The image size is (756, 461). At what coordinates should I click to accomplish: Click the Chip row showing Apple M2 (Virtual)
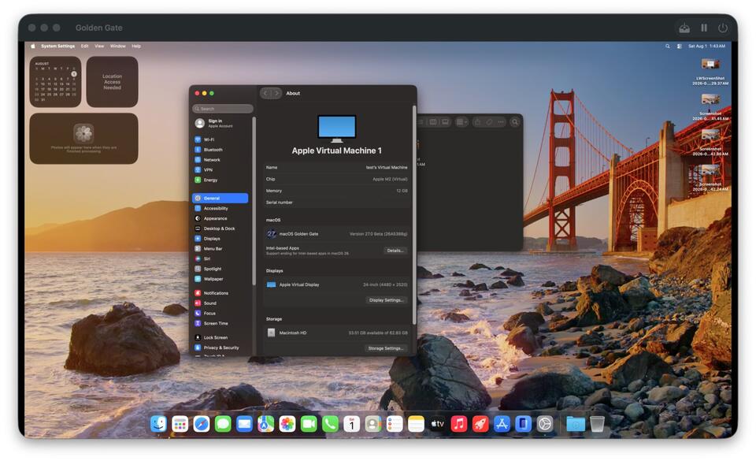point(336,180)
